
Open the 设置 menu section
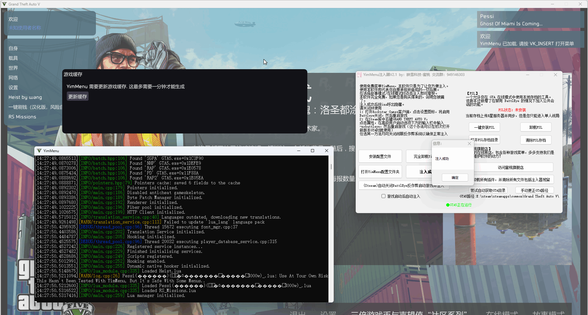(x=13, y=88)
